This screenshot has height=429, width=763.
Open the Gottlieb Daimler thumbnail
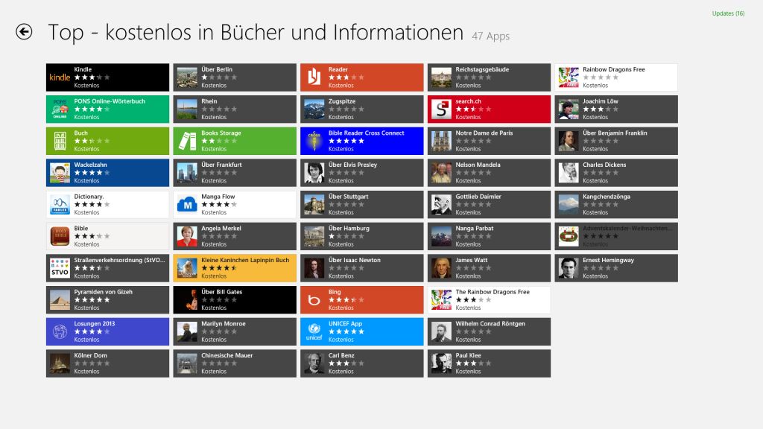(x=442, y=204)
